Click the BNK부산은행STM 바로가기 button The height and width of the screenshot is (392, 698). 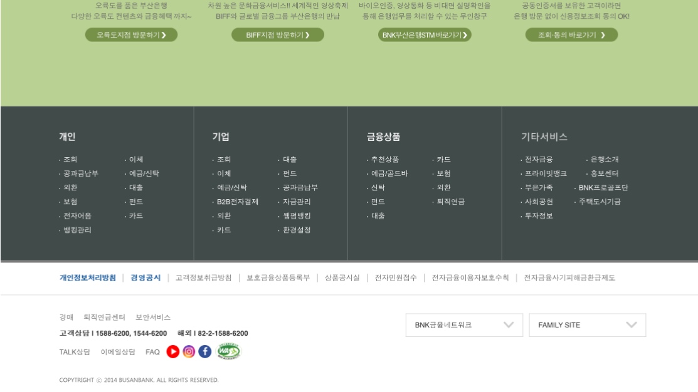tap(425, 34)
